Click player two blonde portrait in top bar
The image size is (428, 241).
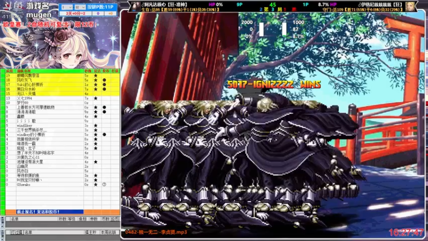coord(409,6)
